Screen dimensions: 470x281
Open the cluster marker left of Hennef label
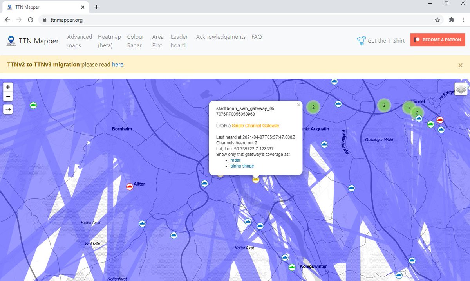point(384,105)
